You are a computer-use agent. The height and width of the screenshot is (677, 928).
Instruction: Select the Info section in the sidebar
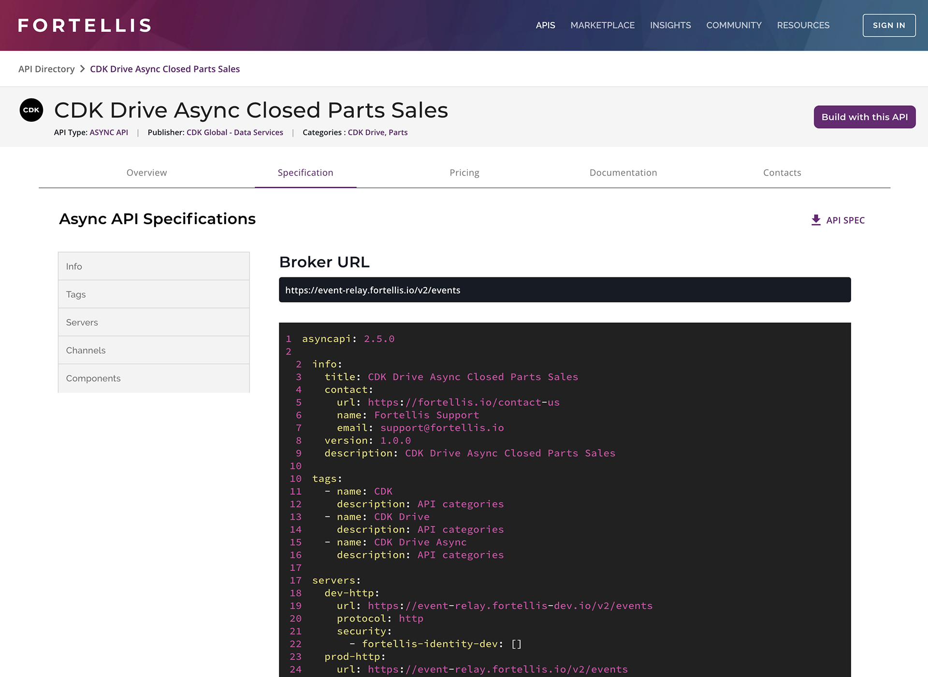74,266
